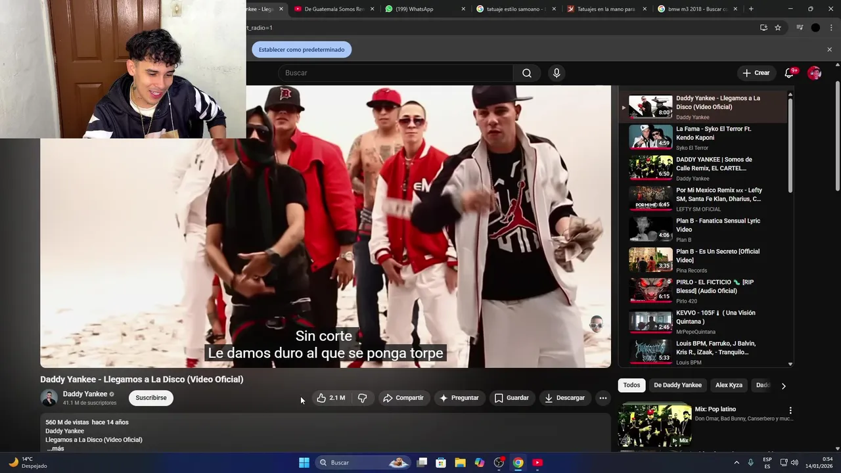Image resolution: width=841 pixels, height=473 pixels.
Task: Bookmark this page with star icon
Action: [778, 28]
